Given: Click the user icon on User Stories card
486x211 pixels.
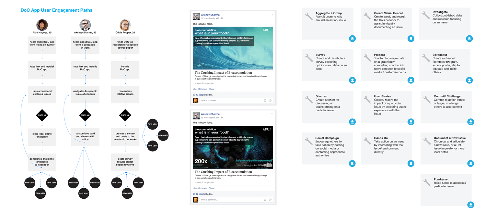Looking at the screenshot, I should [411, 122].
